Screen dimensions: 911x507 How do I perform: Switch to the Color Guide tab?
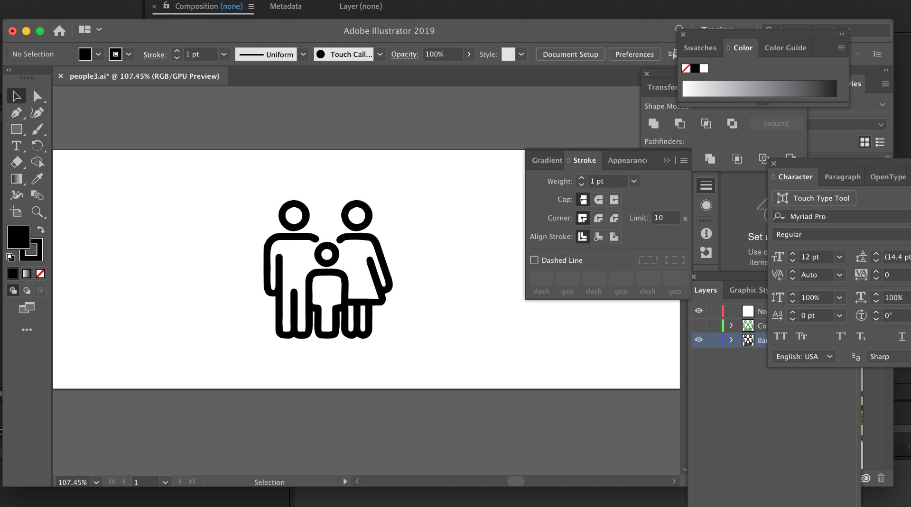(x=785, y=48)
